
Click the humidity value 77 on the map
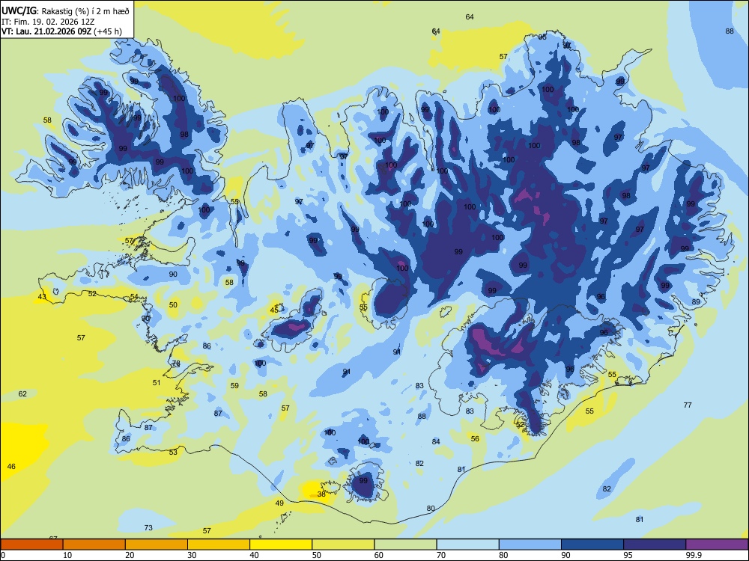coord(688,405)
